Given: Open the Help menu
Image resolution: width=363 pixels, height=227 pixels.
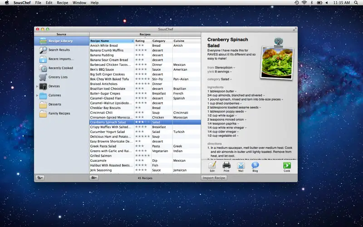Looking at the screenshot, I should point(94,3).
